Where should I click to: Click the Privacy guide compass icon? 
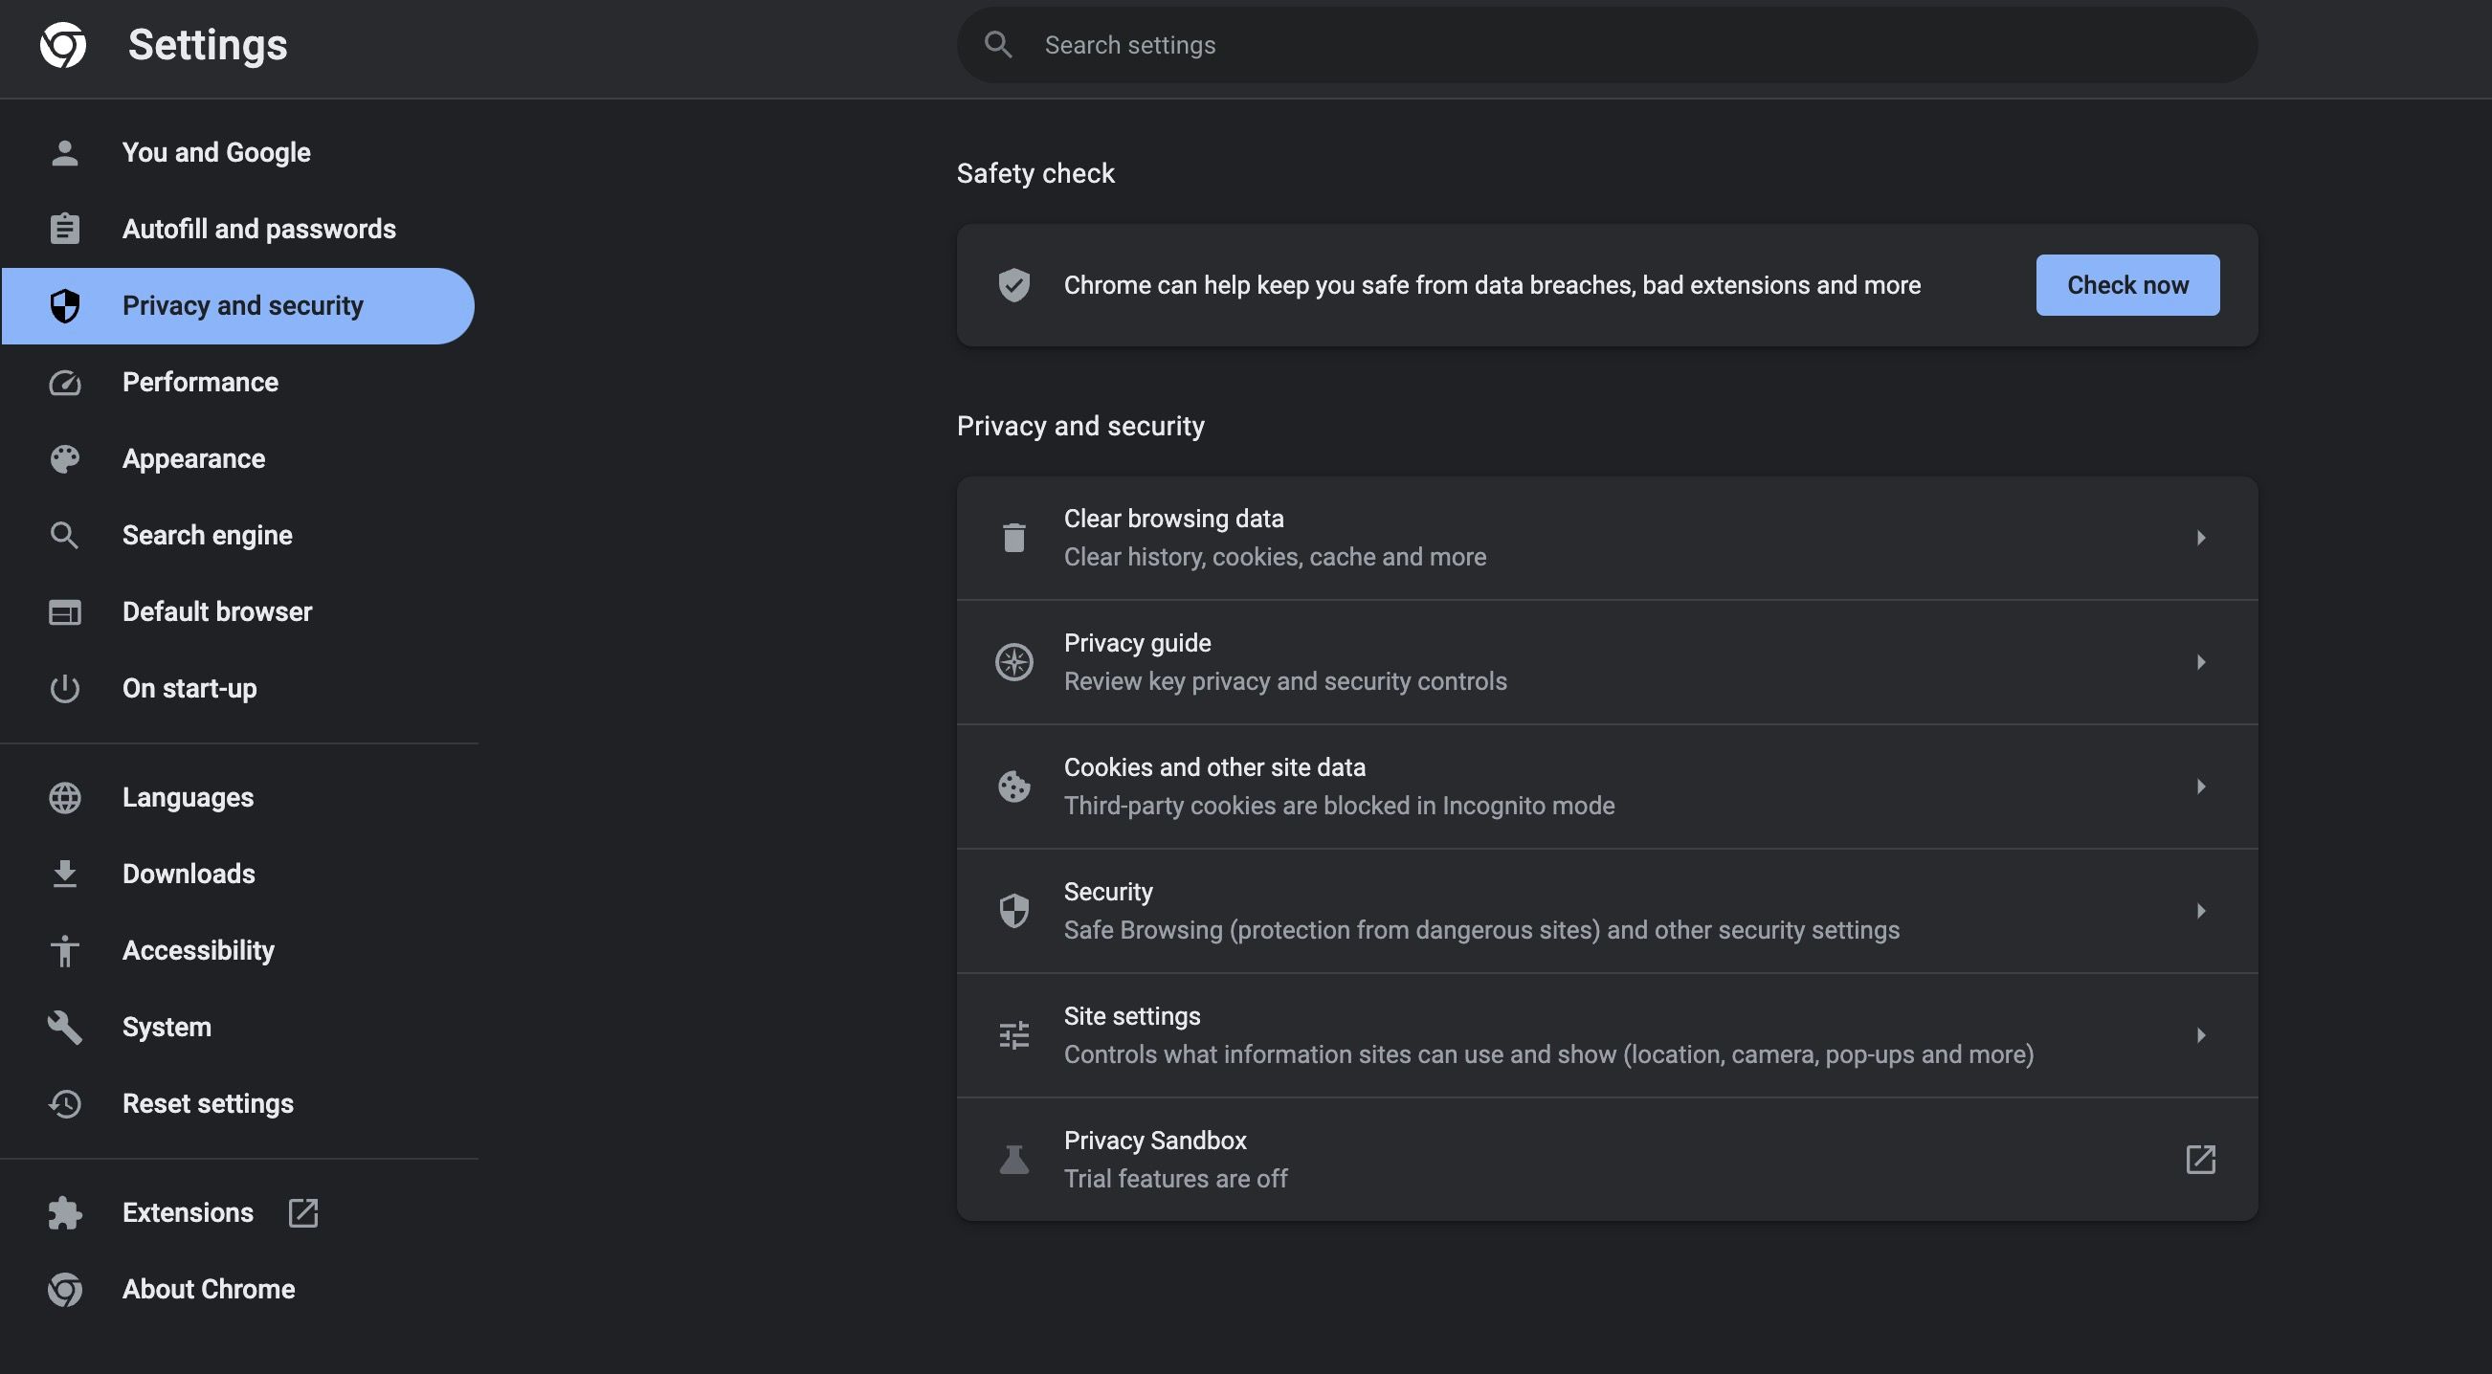point(1012,662)
